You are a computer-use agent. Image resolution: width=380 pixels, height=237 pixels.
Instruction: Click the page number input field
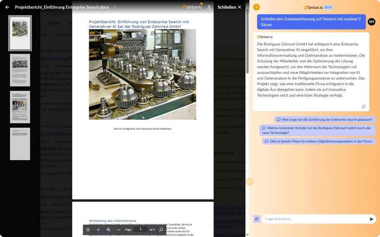(x=140, y=230)
